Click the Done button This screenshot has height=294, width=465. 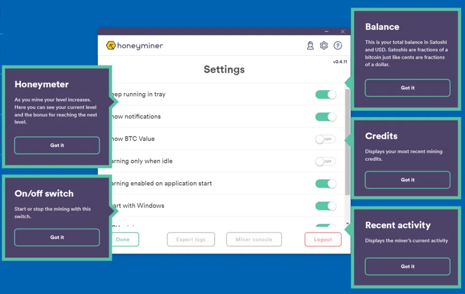point(125,239)
